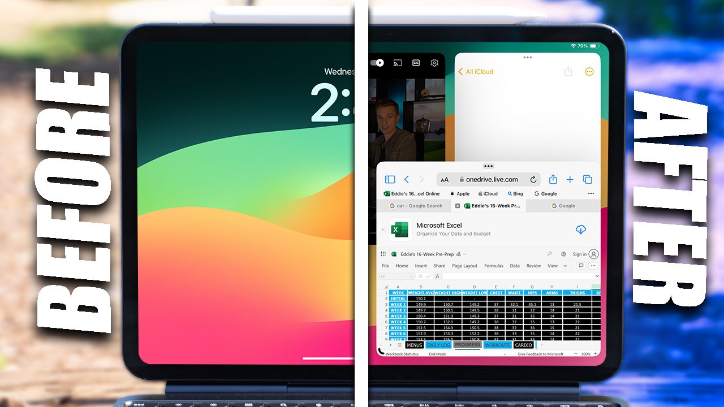Switch to the CARDIO sheet tab
This screenshot has height=407, width=724.
524,345
